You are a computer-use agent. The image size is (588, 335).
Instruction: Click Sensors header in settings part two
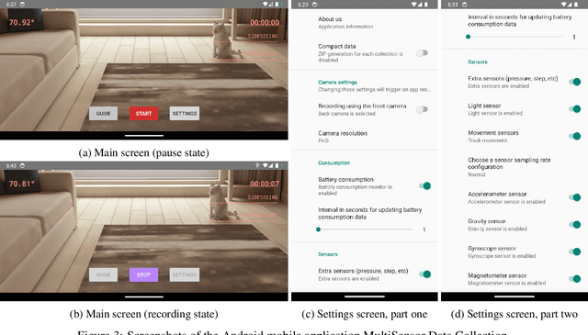pos(478,61)
